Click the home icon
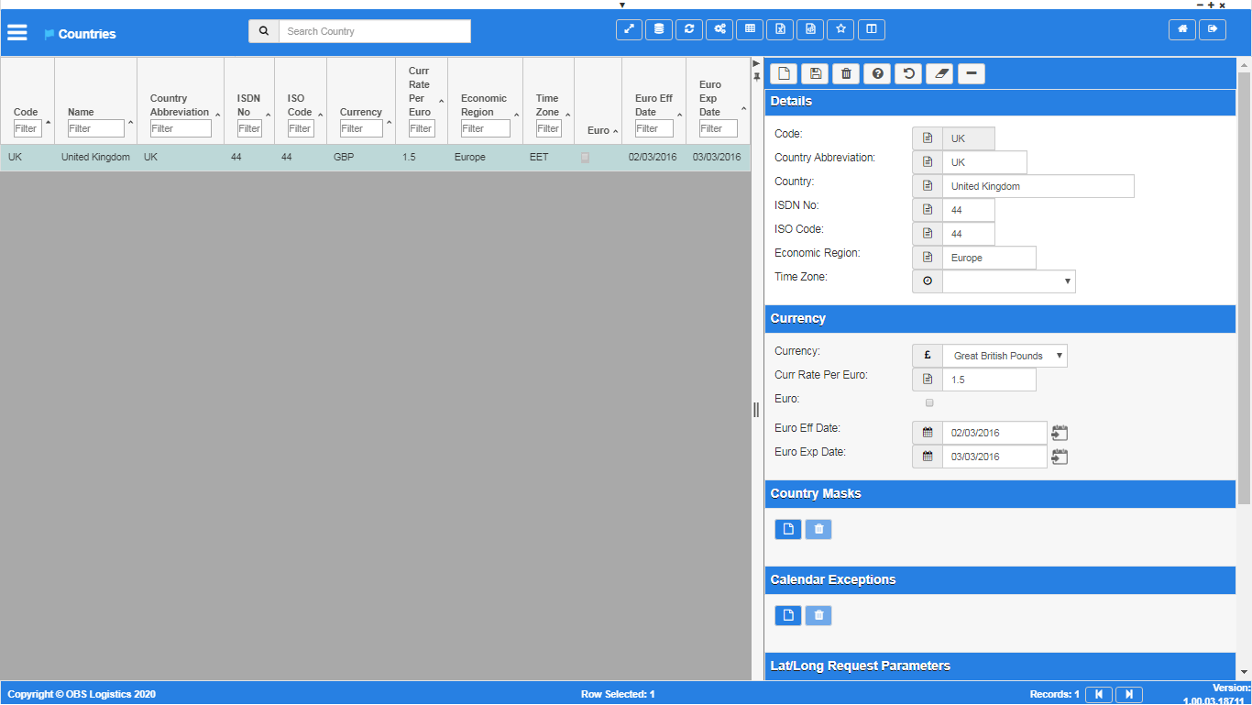Screen dimensions: 1252x705 click(x=1182, y=29)
